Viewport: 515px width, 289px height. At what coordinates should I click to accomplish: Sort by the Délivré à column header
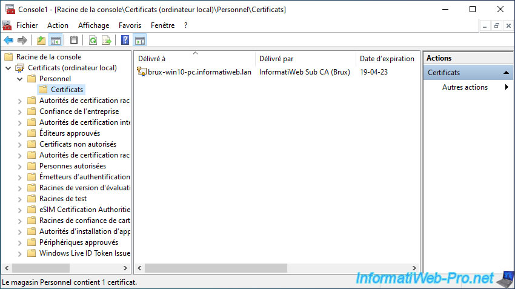(x=194, y=59)
